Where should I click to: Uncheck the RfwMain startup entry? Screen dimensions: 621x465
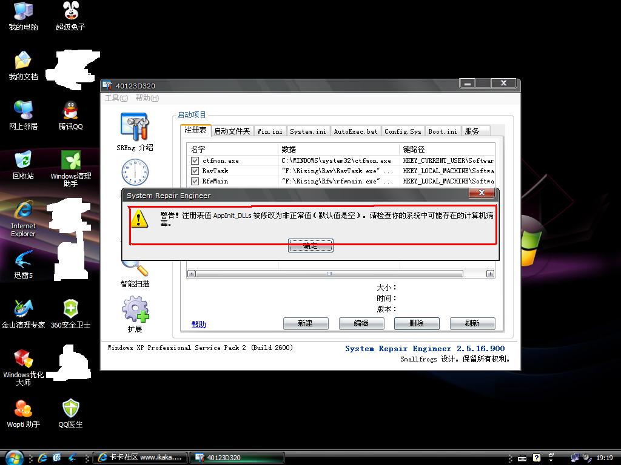(195, 181)
